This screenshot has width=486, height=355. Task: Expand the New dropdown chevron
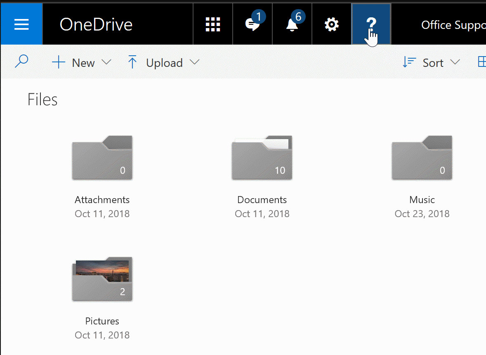tap(106, 62)
